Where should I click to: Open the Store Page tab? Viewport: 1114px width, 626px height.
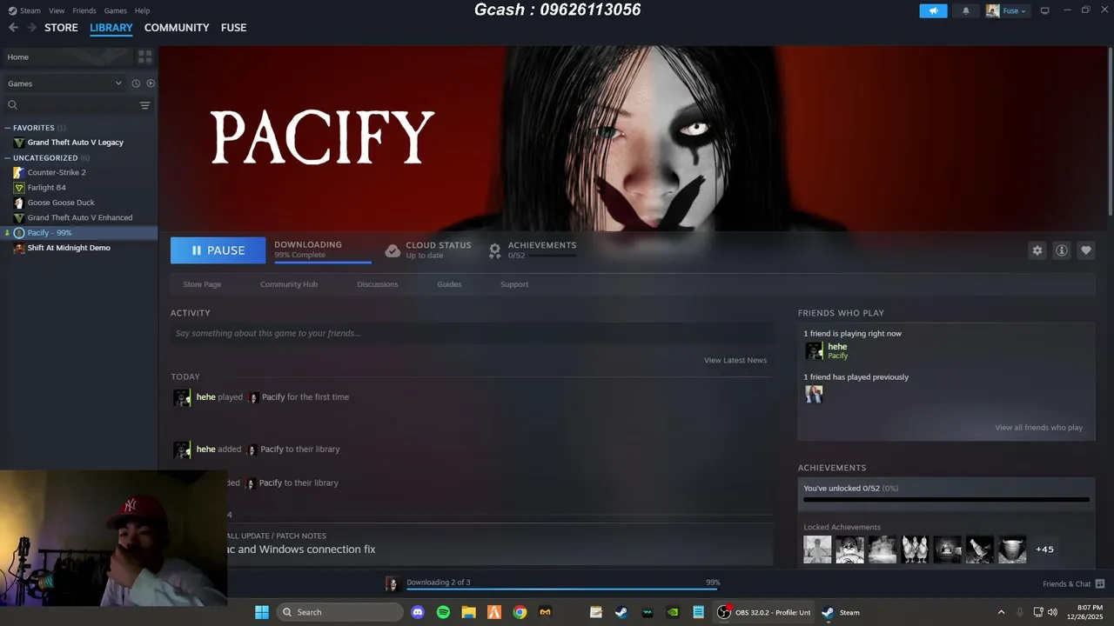point(202,284)
